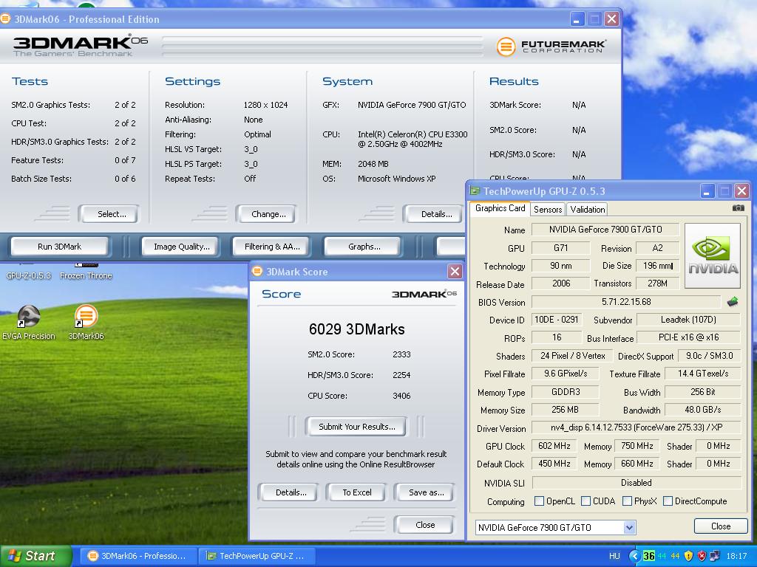Click the Device ID 10DE - 0291 field
757x567 pixels.
[557, 320]
